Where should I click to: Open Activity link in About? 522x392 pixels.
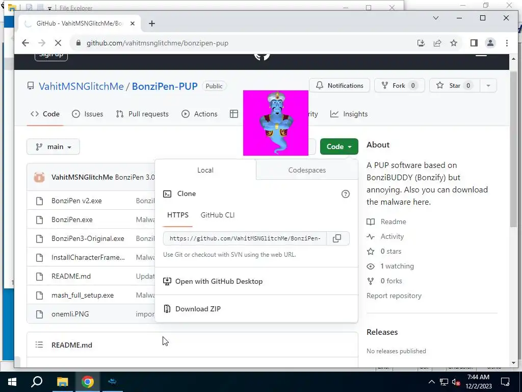tap(385, 237)
